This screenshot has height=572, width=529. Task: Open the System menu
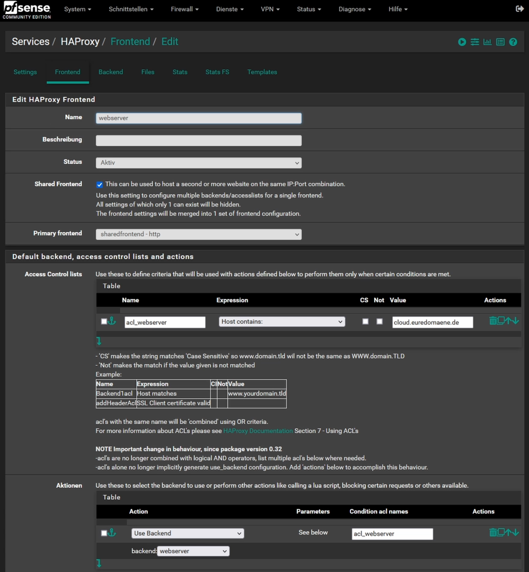[77, 9]
